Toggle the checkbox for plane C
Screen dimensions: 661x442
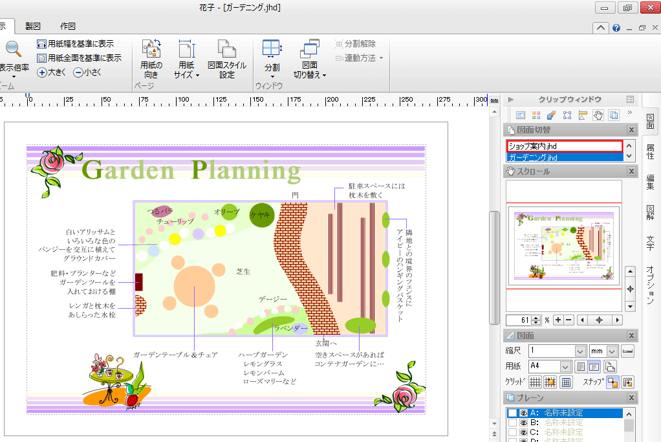point(512,432)
